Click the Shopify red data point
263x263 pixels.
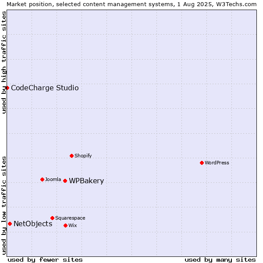coord(71,156)
